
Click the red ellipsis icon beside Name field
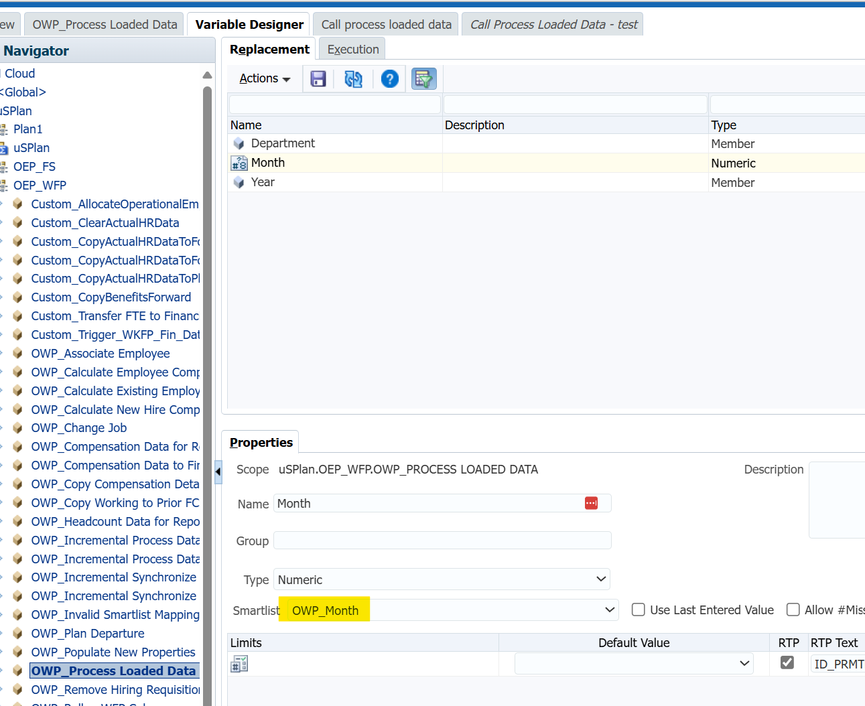(591, 502)
